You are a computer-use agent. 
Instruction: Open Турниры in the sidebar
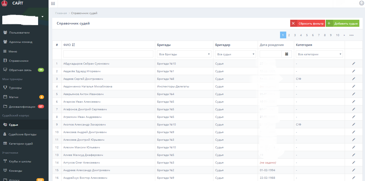24,88
